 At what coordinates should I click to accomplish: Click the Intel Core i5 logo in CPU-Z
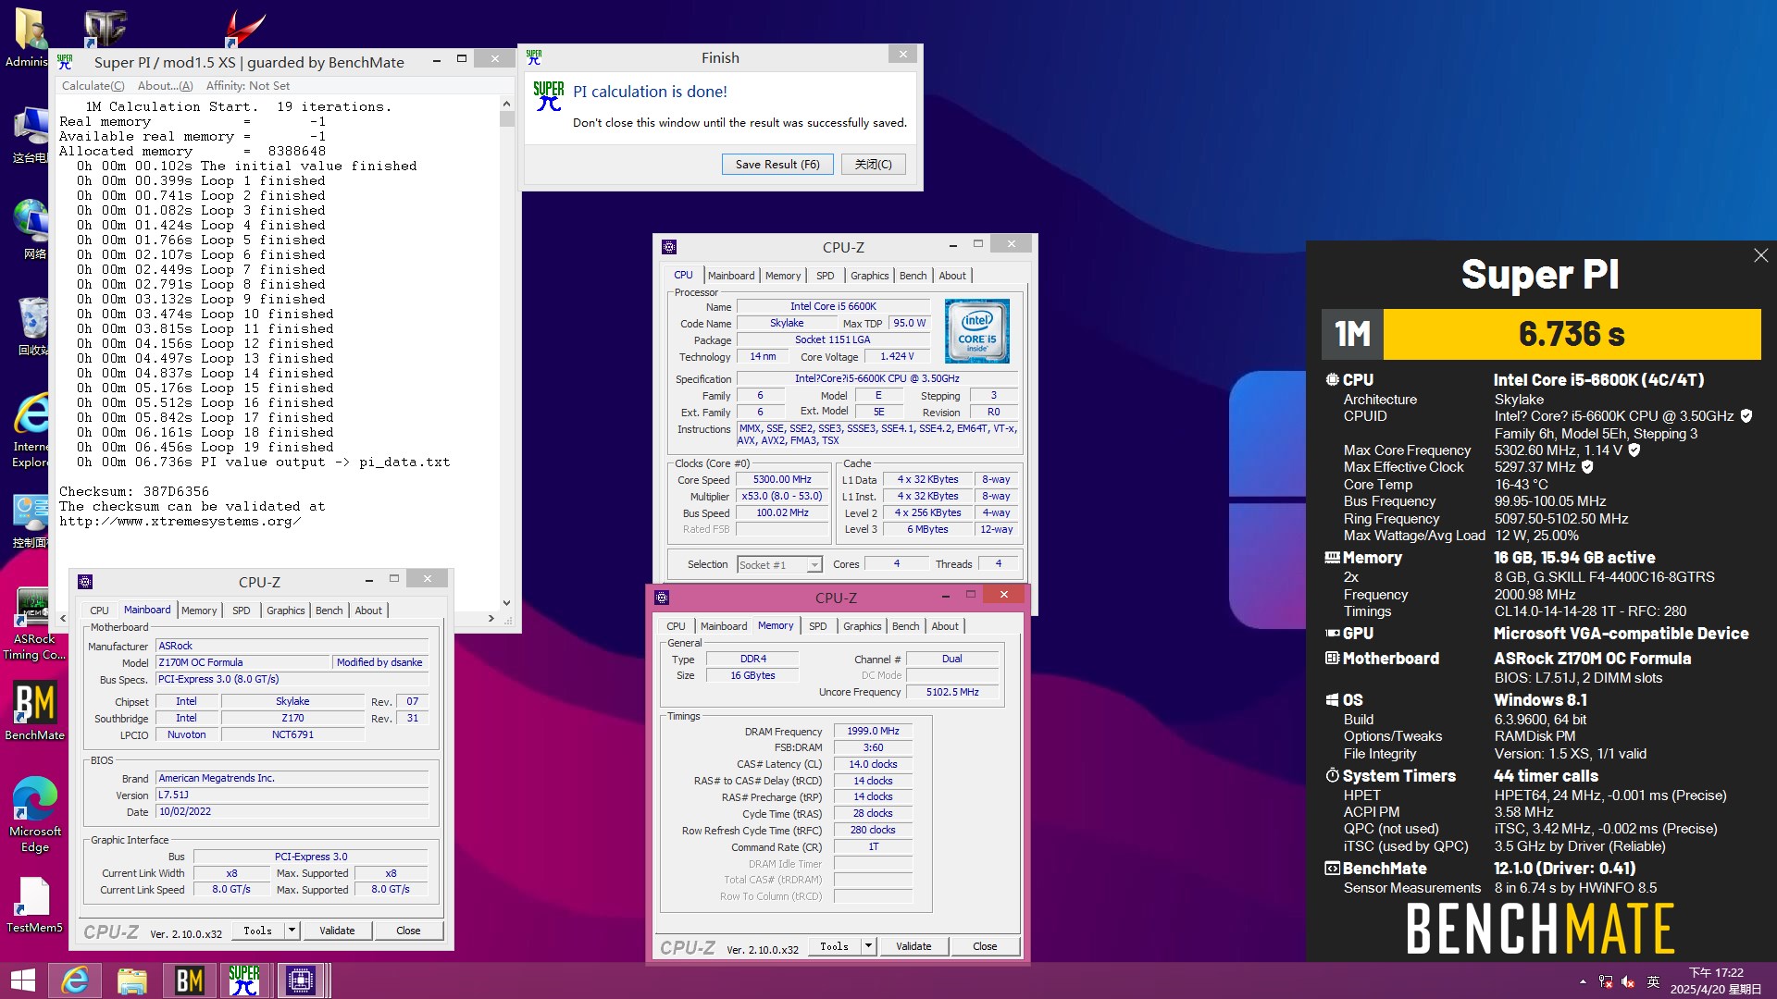pos(976,330)
